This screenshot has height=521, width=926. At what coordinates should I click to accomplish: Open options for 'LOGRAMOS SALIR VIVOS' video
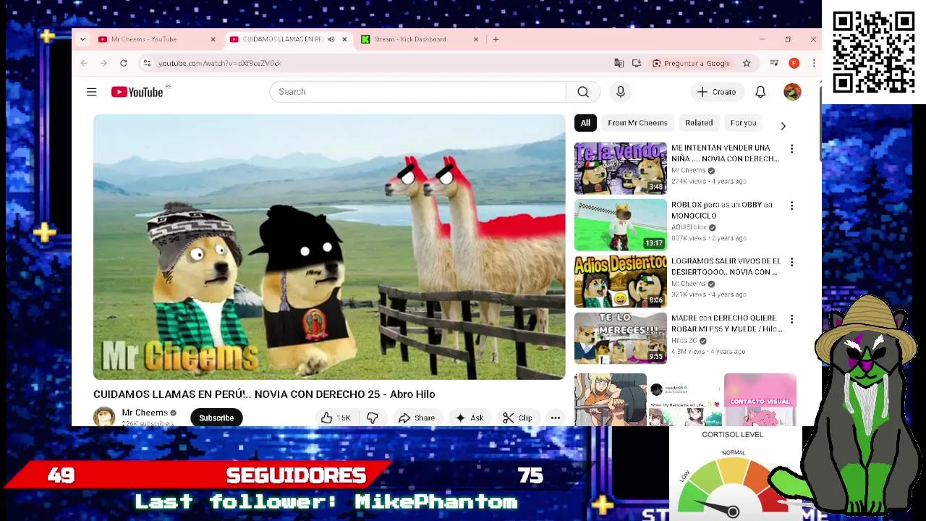tap(791, 262)
